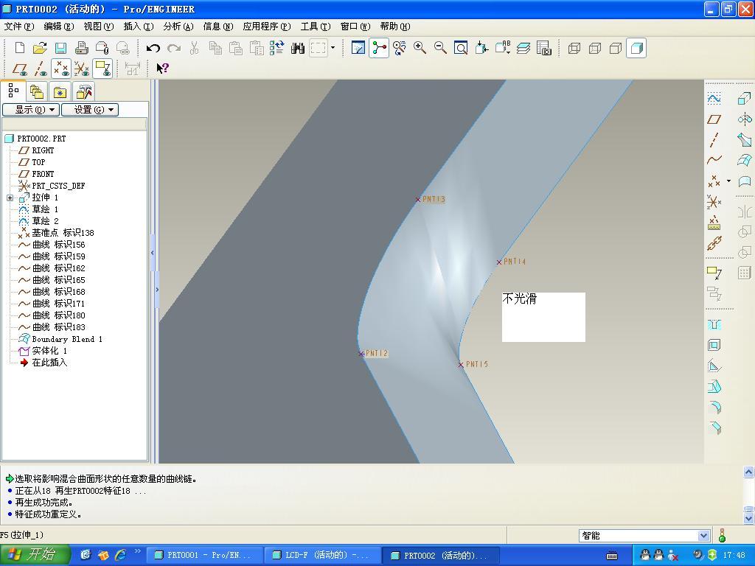
Task: Select the Datum Axis tool in the right toolbar
Action: [714, 139]
